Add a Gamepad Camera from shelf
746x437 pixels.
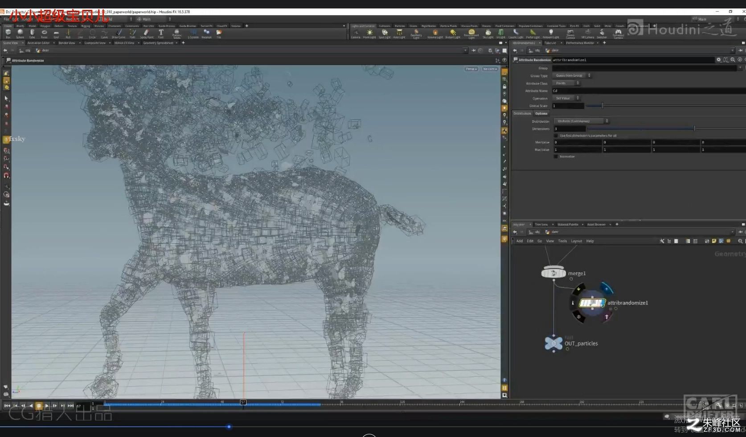[618, 34]
